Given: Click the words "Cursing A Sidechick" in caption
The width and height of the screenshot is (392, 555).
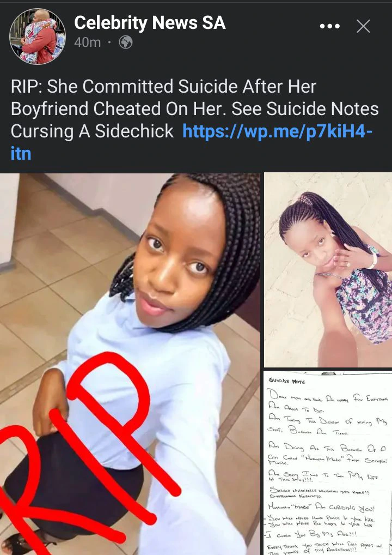Looking at the screenshot, I should pos(92,132).
